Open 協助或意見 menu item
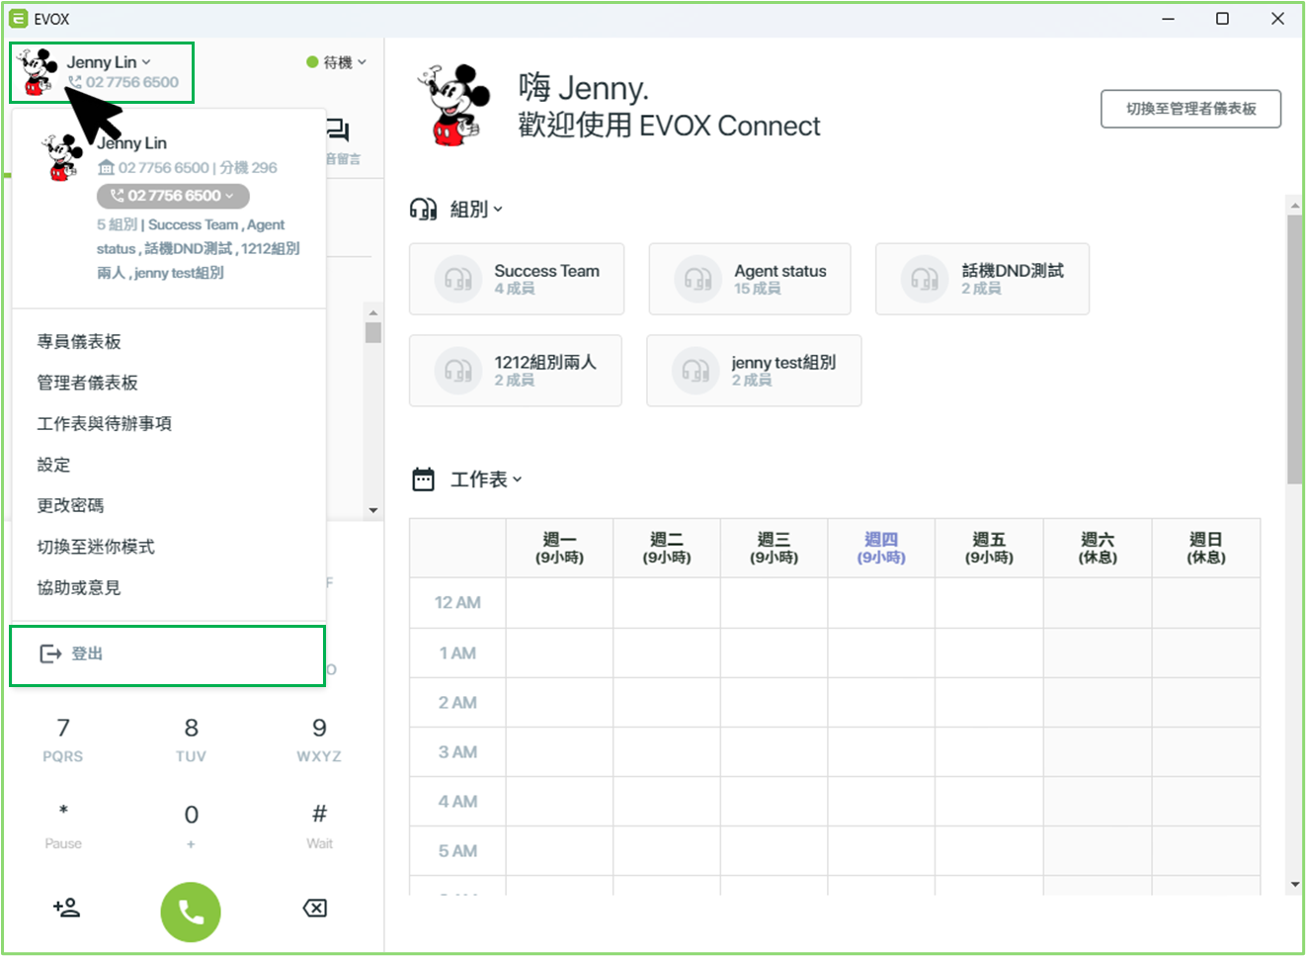Image resolution: width=1306 pixels, height=956 pixels. (x=79, y=588)
